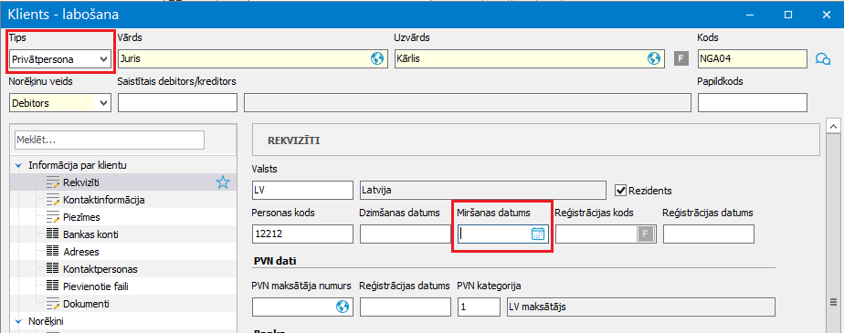Screen dimensions: 844x333
Task: Click PVN kategorija field with 1
Action: coord(479,307)
